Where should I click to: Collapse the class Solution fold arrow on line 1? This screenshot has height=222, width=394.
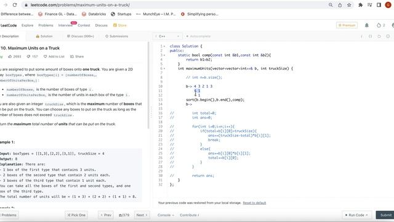[164, 46]
